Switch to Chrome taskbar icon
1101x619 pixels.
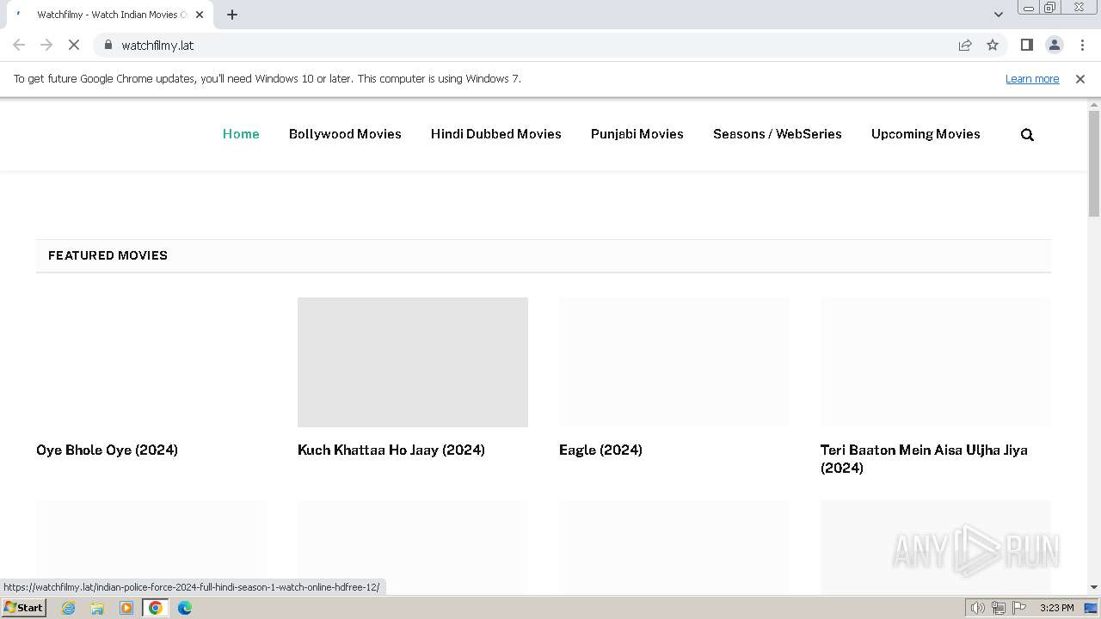pyautogui.click(x=156, y=608)
